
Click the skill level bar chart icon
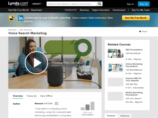tap(88, 106)
